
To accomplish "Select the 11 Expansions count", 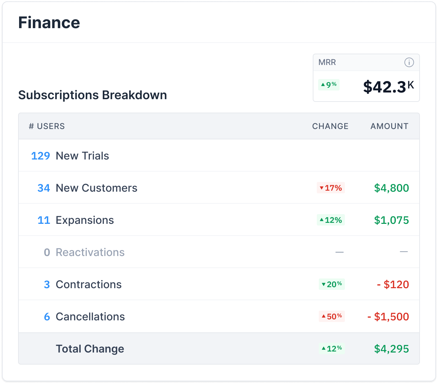I will point(44,220).
